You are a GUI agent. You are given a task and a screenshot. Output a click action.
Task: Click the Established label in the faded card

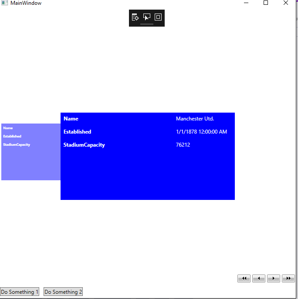coord(12,136)
